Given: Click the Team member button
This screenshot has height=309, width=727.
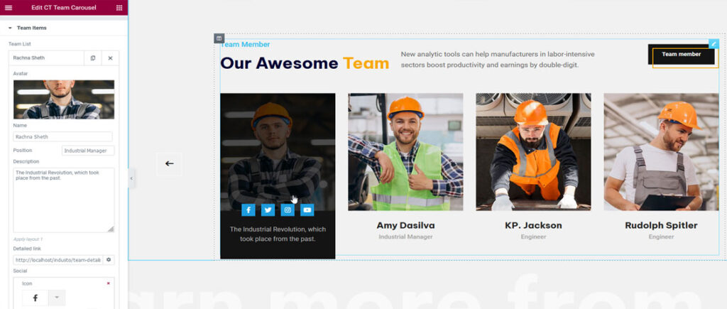Looking at the screenshot, I should point(681,55).
